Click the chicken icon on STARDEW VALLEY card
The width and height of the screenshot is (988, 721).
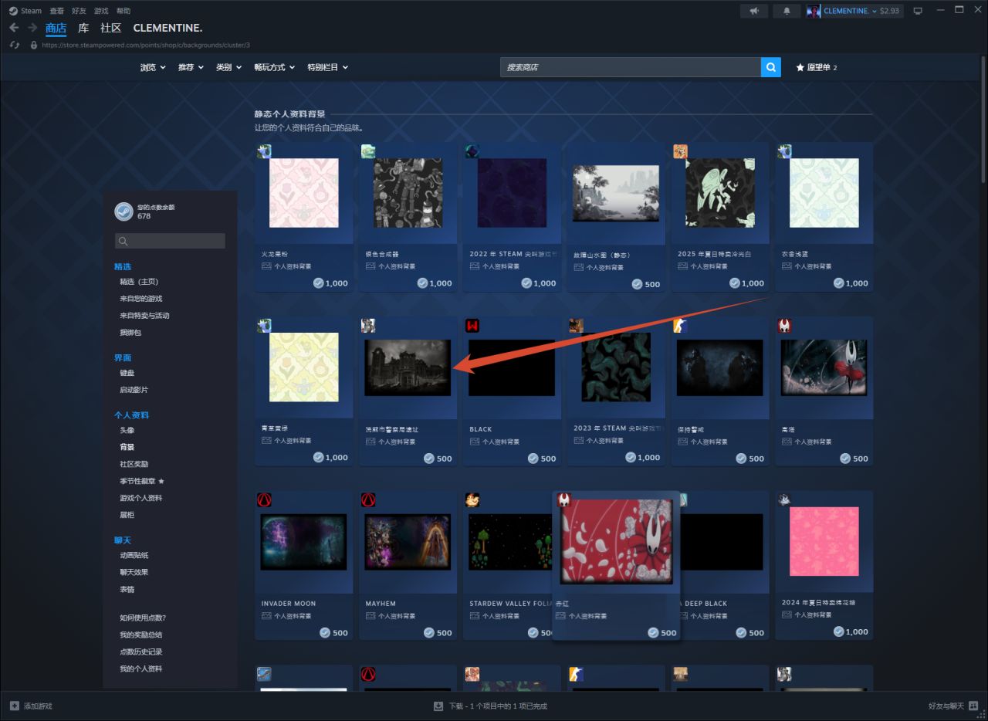[x=472, y=500]
